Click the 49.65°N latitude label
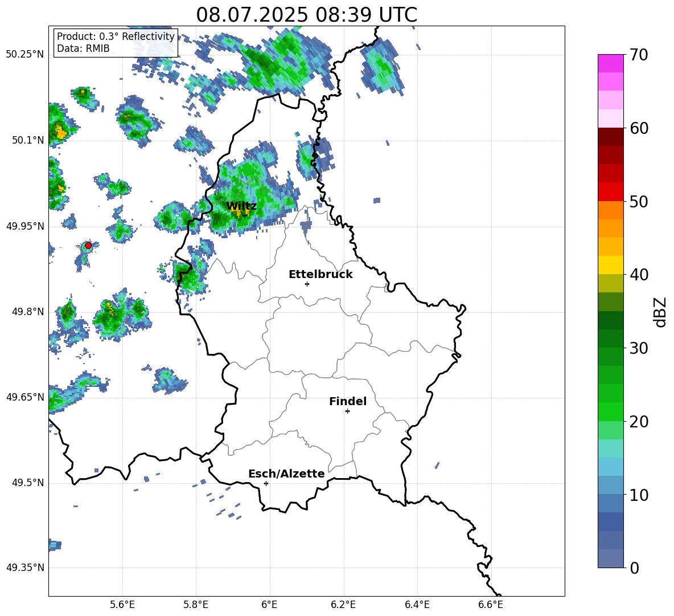Image resolution: width=674 pixels, height=616 pixels. coord(25,397)
